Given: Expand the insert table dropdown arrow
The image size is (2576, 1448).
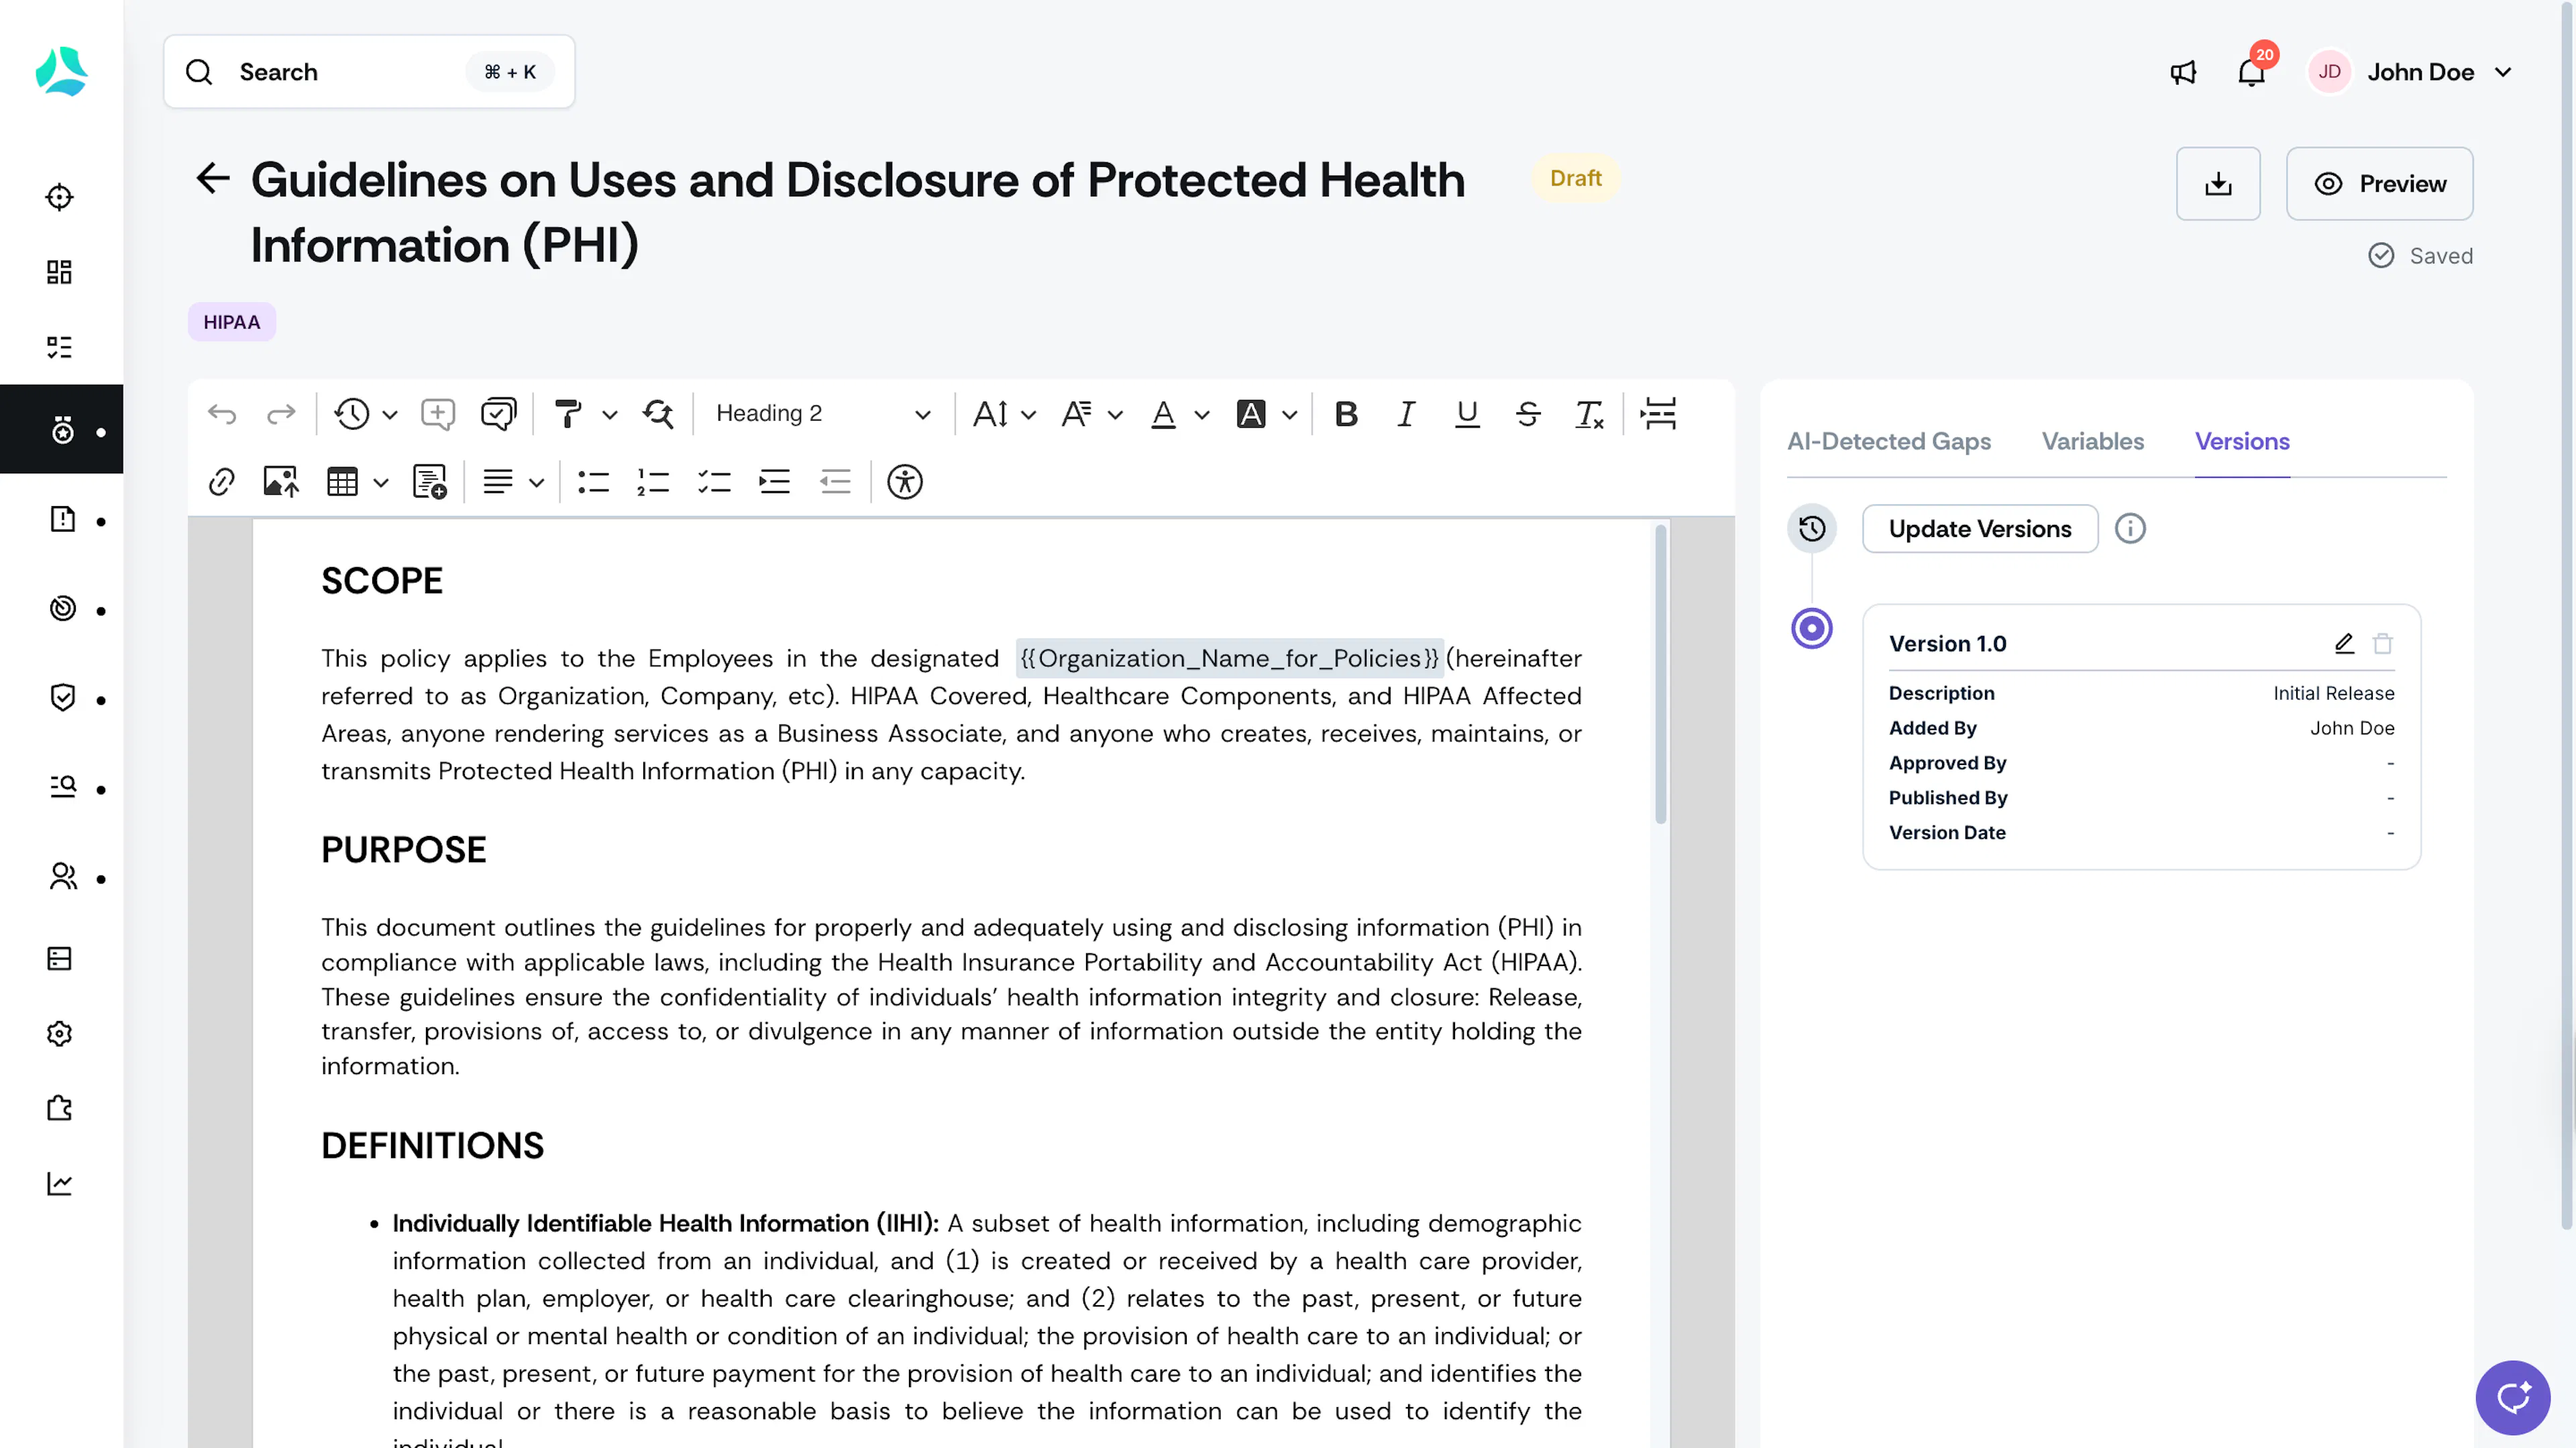Looking at the screenshot, I should pyautogui.click(x=381, y=483).
